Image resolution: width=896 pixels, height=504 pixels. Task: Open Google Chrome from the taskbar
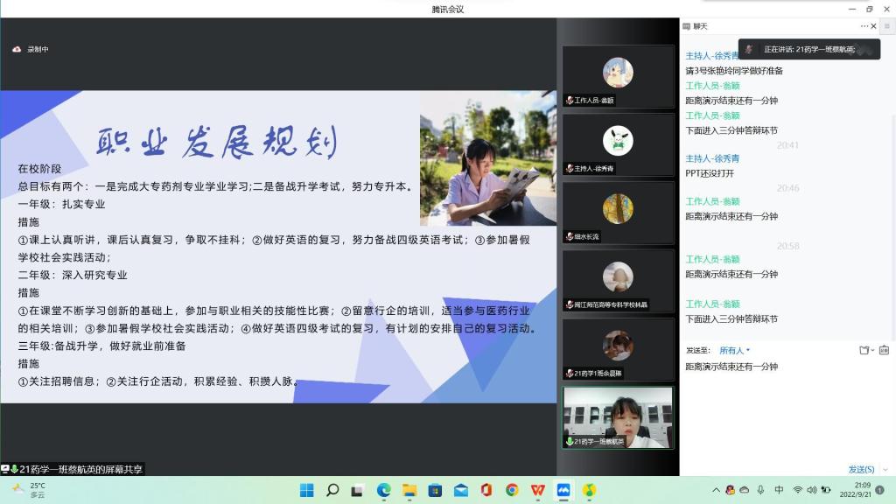[x=512, y=490]
